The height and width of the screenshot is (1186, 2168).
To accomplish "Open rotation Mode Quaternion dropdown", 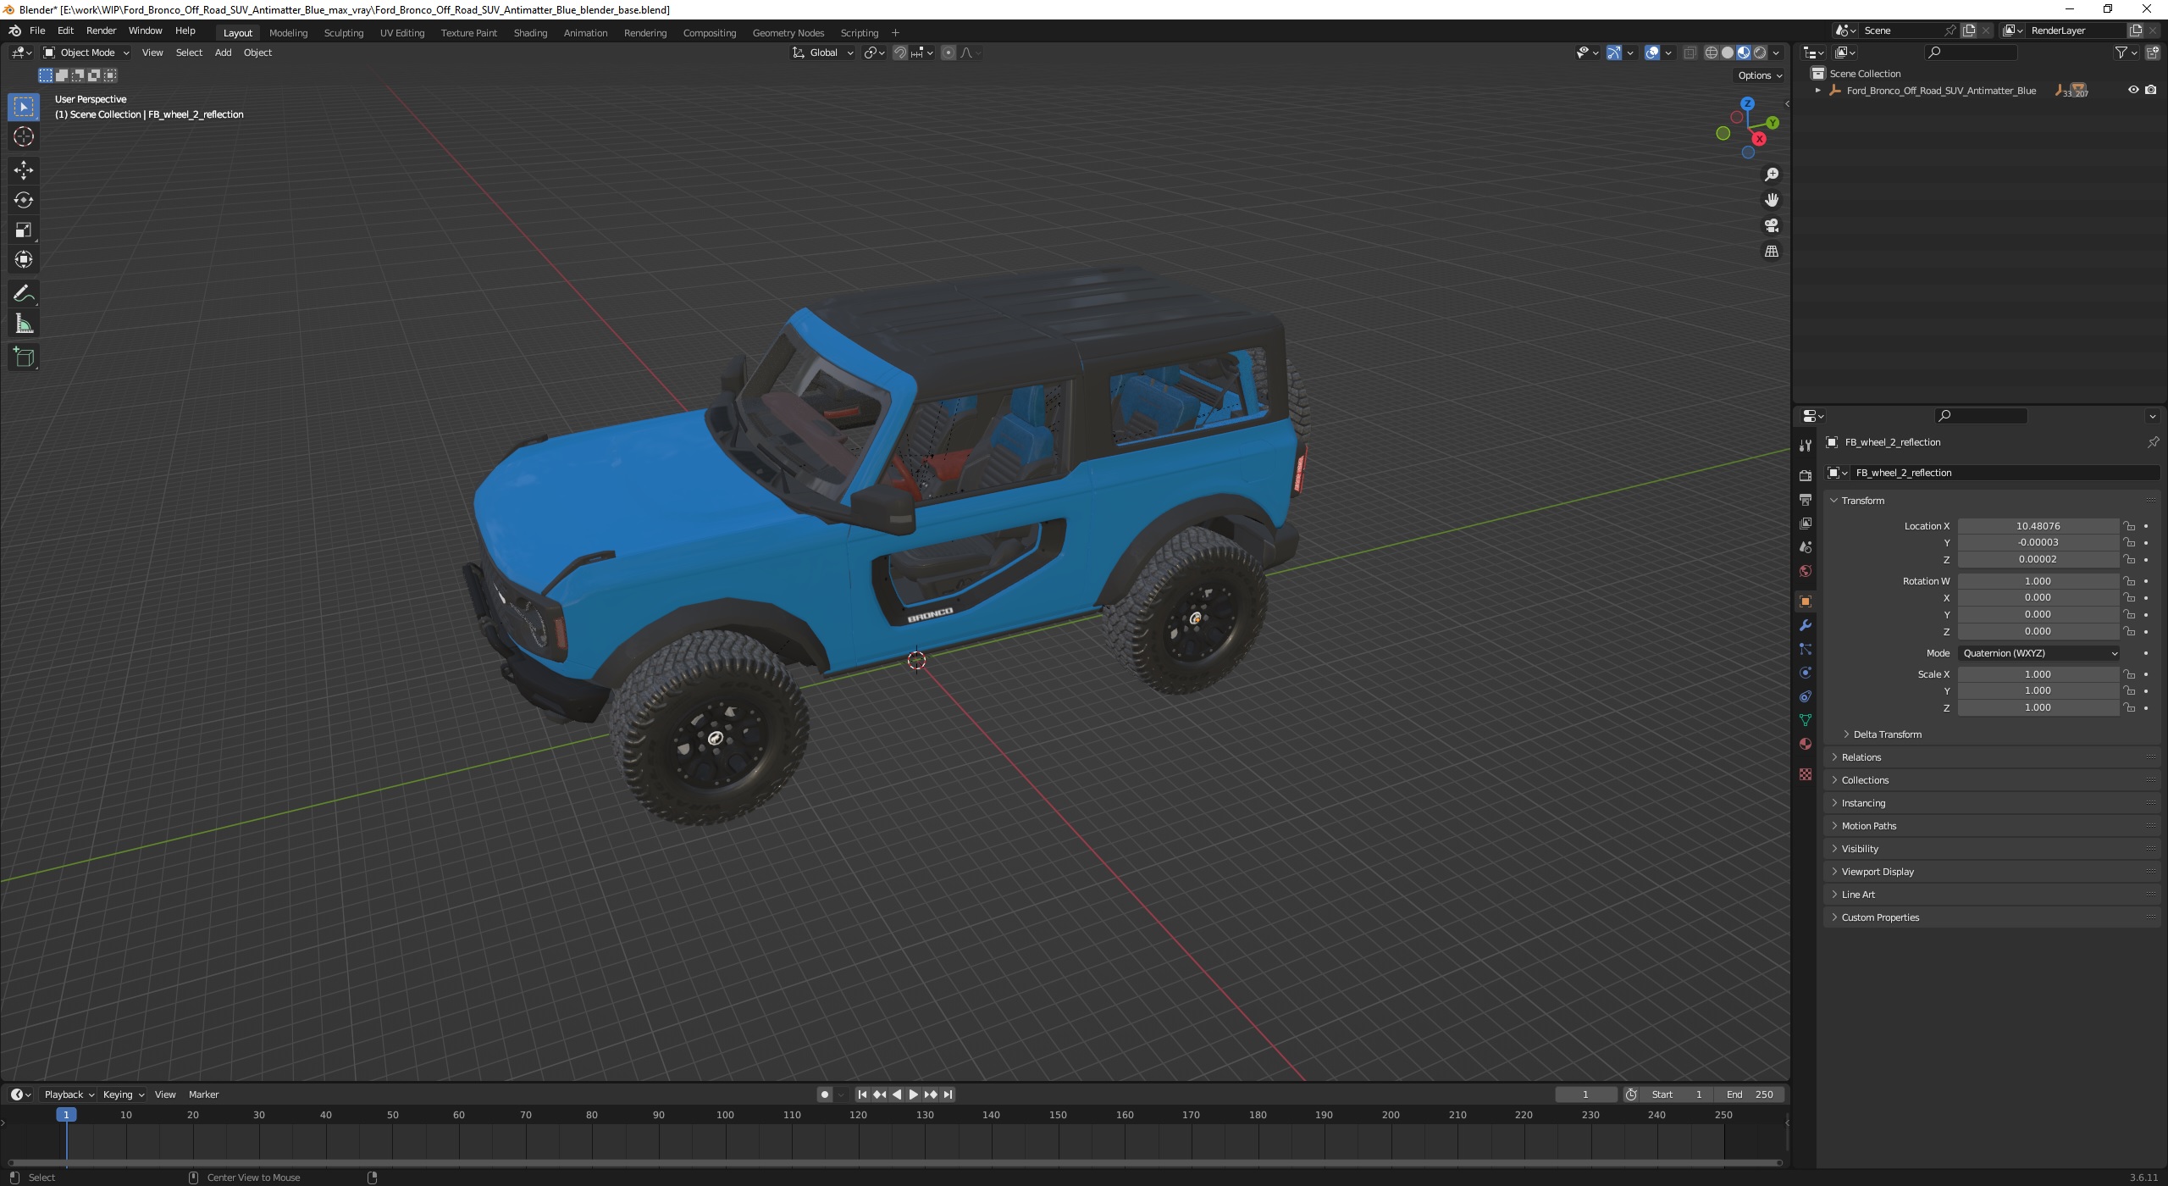I will (2038, 653).
